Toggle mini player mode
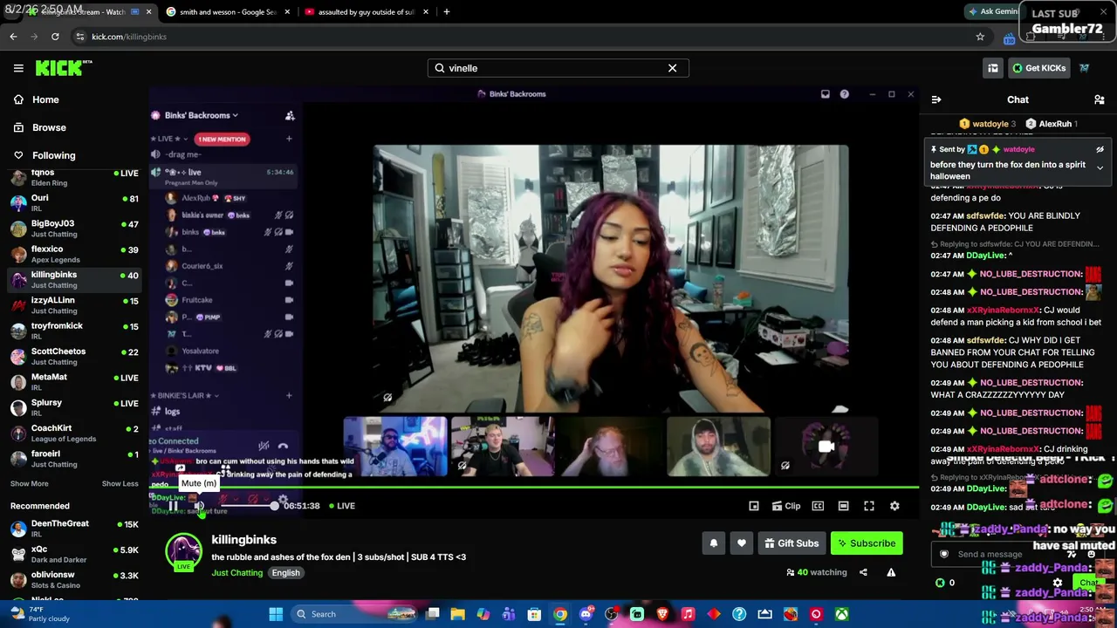1117x628 pixels. [x=754, y=506]
